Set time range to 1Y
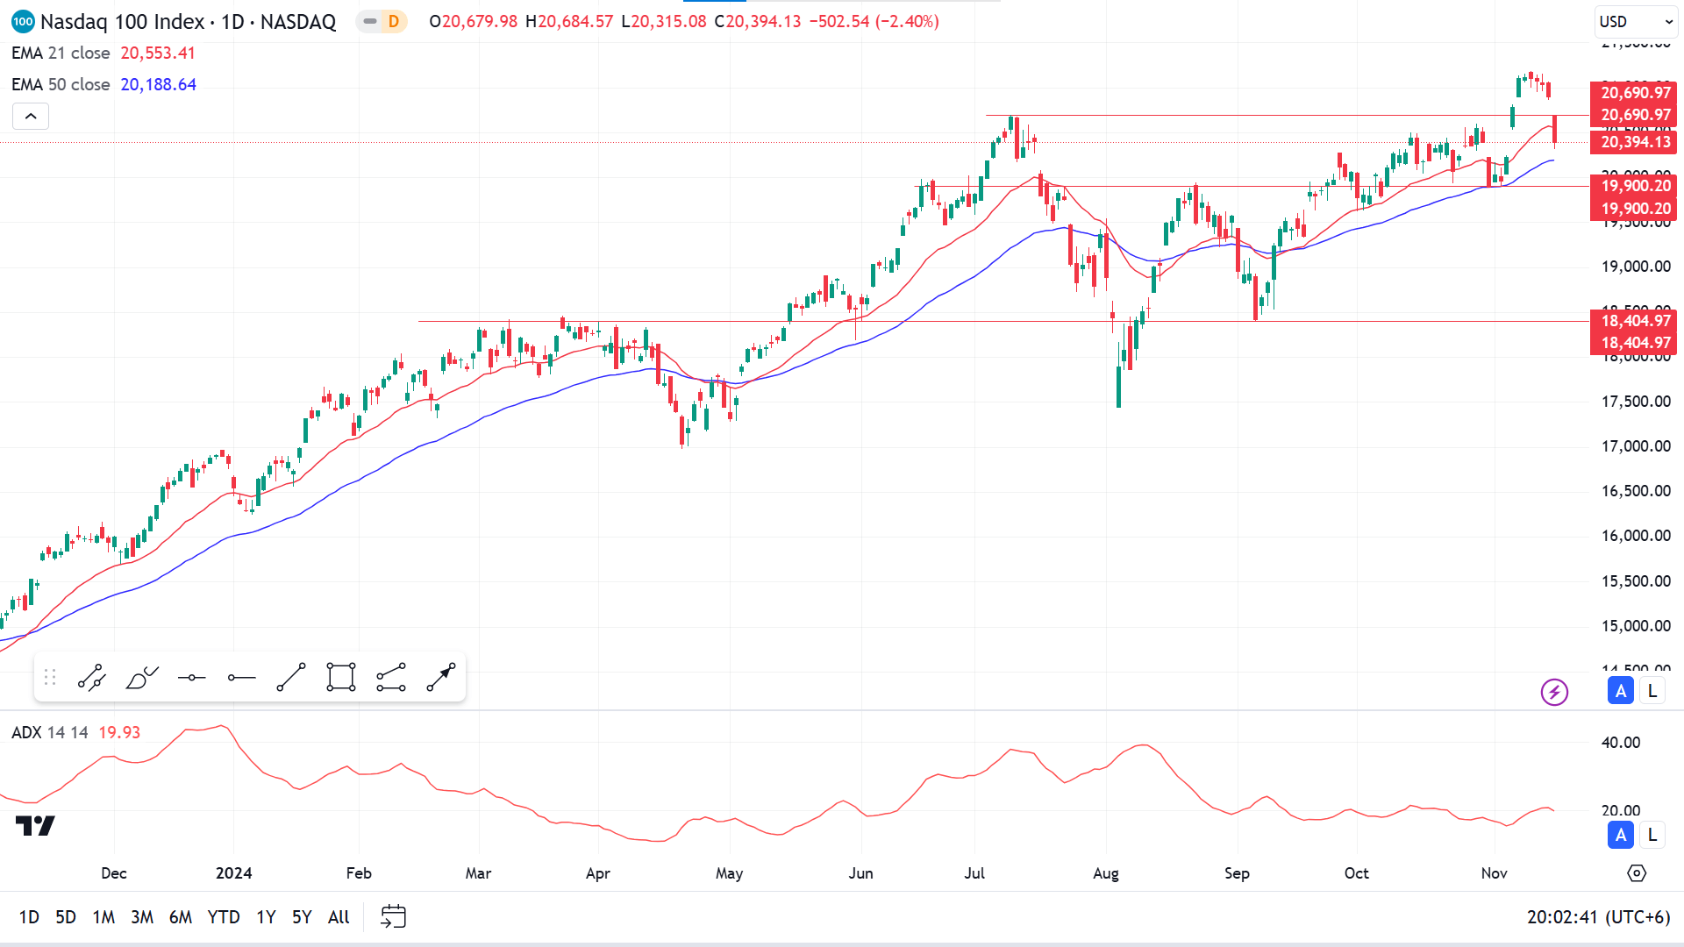This screenshot has width=1684, height=947. click(266, 917)
